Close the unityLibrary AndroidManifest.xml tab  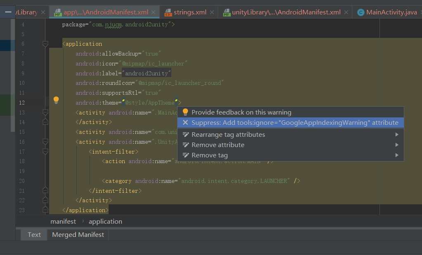pyautogui.click(x=346, y=12)
